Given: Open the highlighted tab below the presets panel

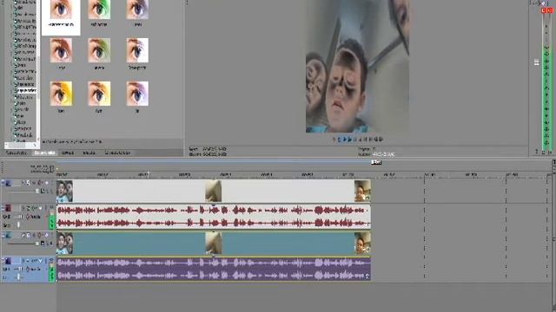Looking at the screenshot, I should click(x=44, y=153).
